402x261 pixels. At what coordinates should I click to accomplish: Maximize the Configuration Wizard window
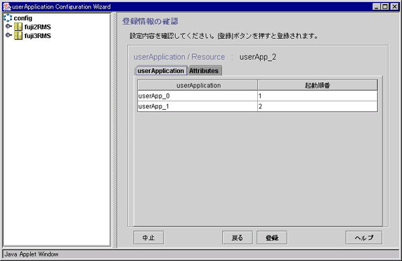click(385, 7)
